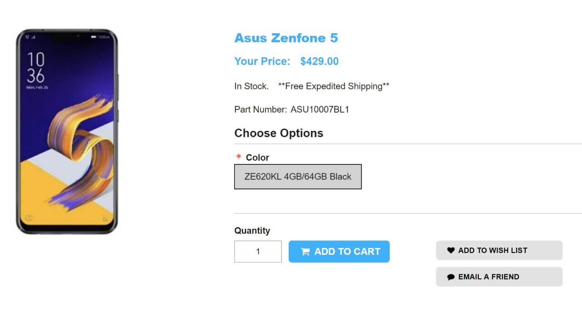Click the shopping cart icon
This screenshot has width=582, height=327.
305,252
